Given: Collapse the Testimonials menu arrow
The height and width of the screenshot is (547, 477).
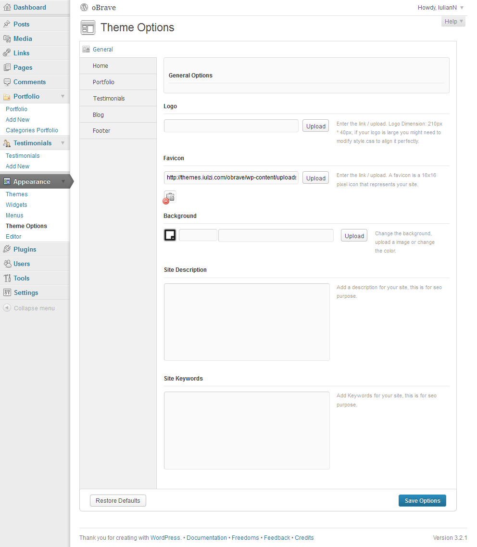Looking at the screenshot, I should (x=63, y=143).
